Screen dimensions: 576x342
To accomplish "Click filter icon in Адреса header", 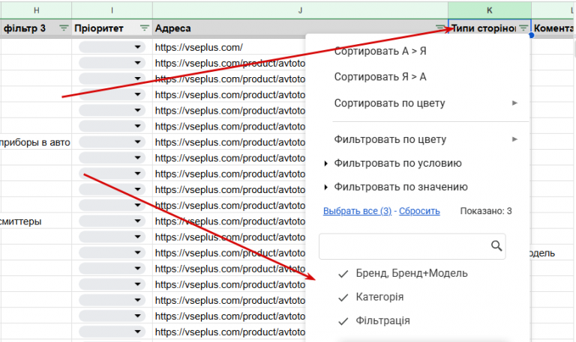I will pyautogui.click(x=441, y=28).
